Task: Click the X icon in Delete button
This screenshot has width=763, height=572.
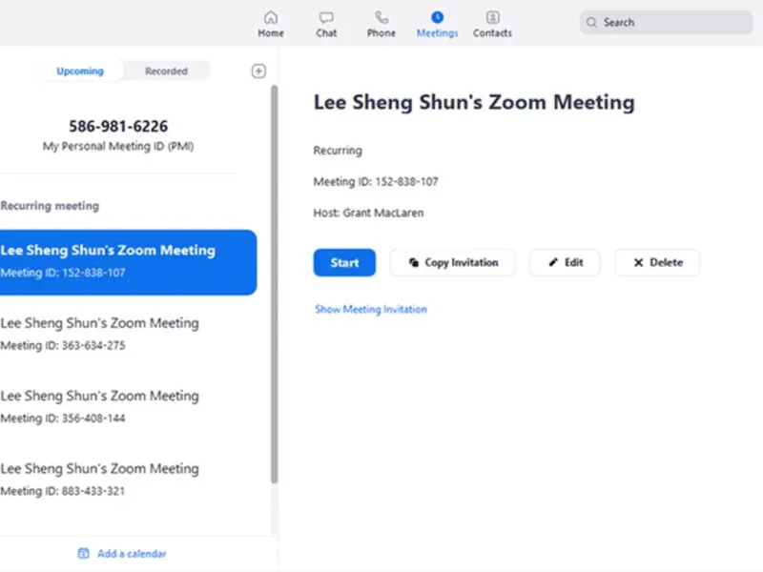Action: [x=638, y=263]
